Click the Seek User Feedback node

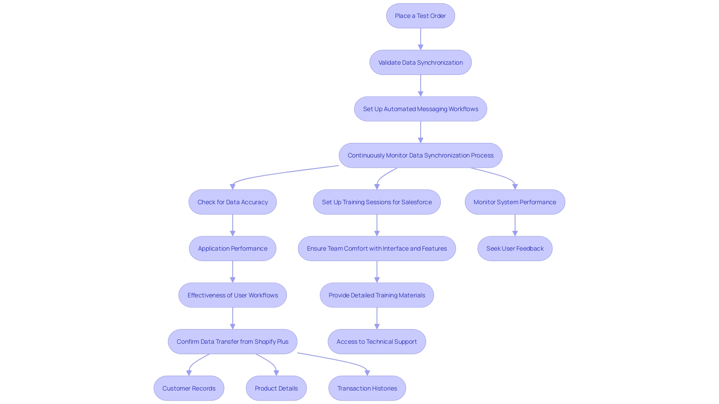515,248
